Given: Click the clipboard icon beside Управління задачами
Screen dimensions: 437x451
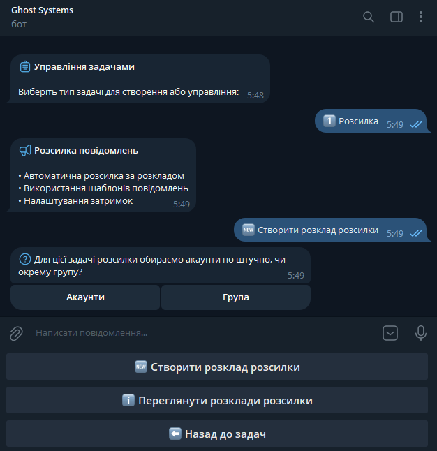Looking at the screenshot, I should 25,67.
